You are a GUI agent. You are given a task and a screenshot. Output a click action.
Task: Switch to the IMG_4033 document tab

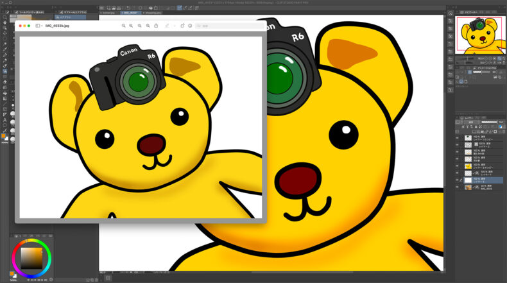coord(130,12)
